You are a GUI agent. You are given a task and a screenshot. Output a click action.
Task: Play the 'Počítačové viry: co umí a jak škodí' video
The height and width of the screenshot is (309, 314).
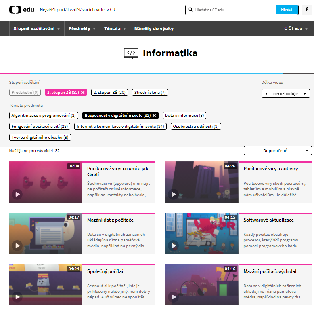click(17, 194)
